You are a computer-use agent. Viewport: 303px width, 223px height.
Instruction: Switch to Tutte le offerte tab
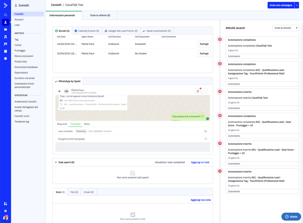100,15
